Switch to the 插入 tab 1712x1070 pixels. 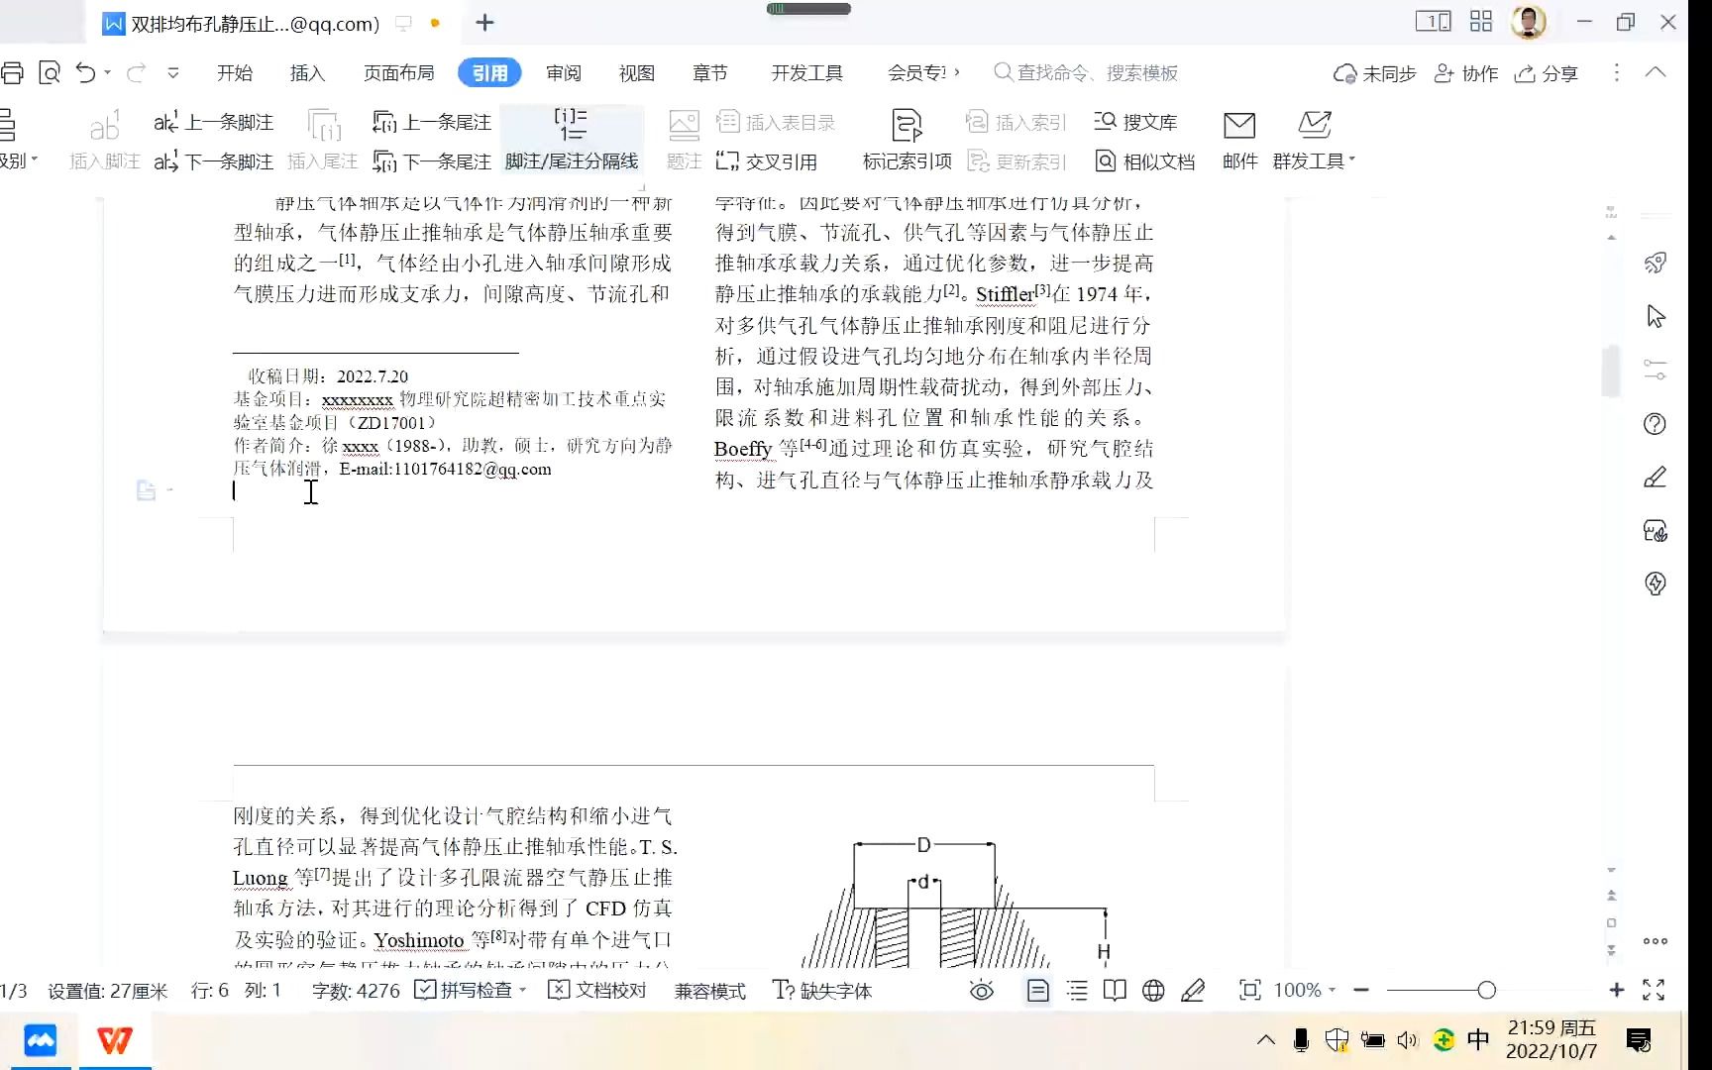(x=307, y=73)
